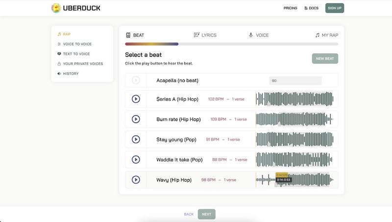Go to the My Rap tab
The image size is (392, 222).
coord(326,35)
